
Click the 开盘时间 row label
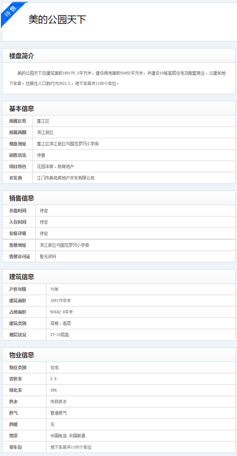(x=18, y=211)
